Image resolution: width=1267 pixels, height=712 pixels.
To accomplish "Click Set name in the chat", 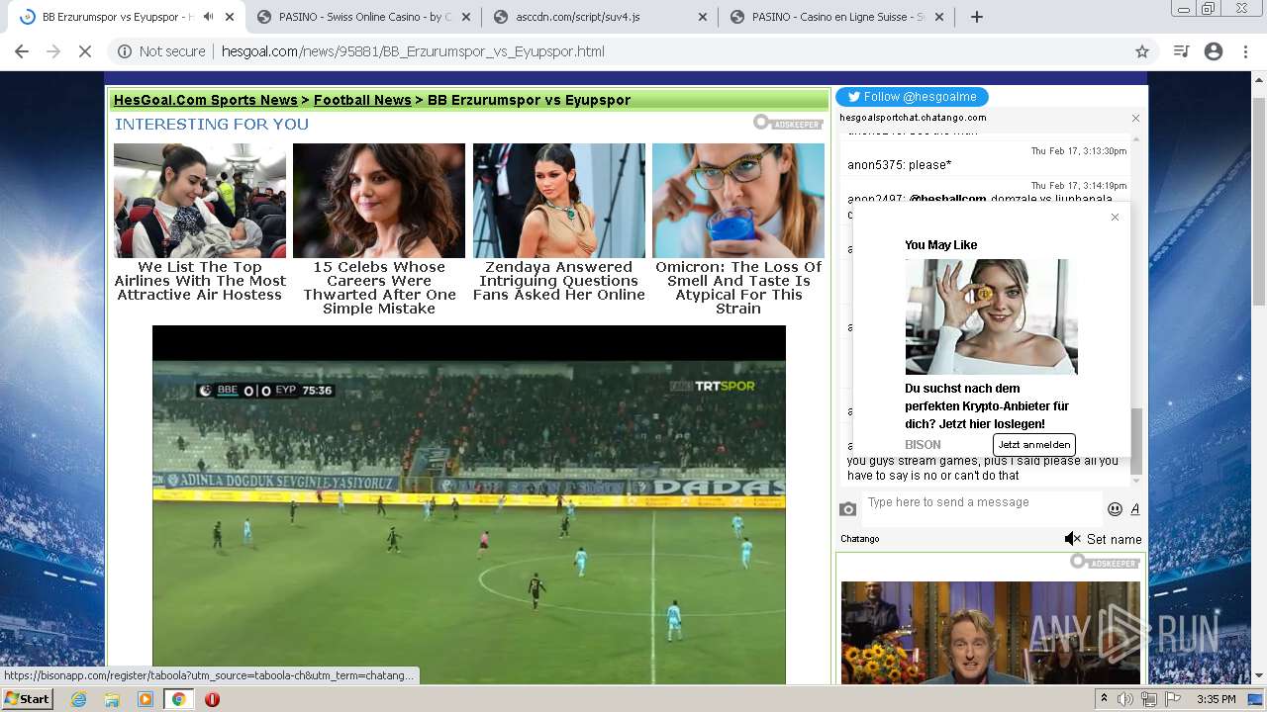I will click(1115, 539).
